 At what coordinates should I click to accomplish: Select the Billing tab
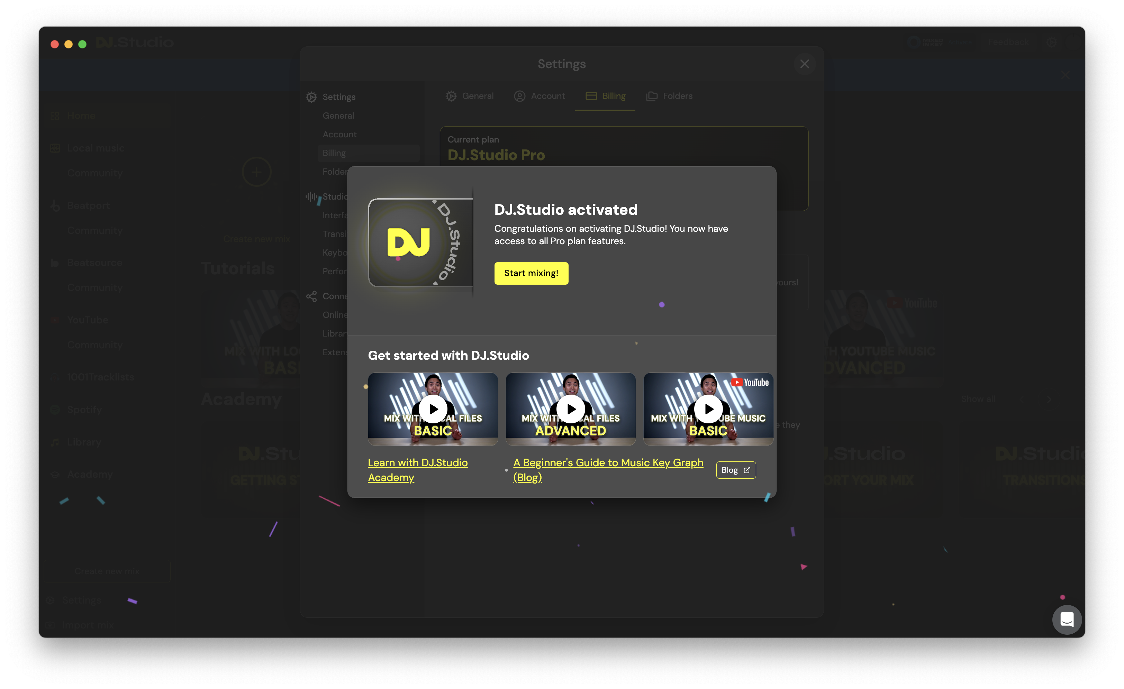coord(605,96)
